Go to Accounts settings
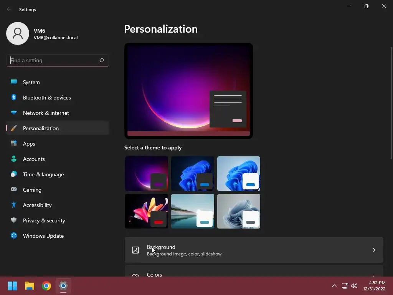This screenshot has width=393, height=295. point(58,159)
